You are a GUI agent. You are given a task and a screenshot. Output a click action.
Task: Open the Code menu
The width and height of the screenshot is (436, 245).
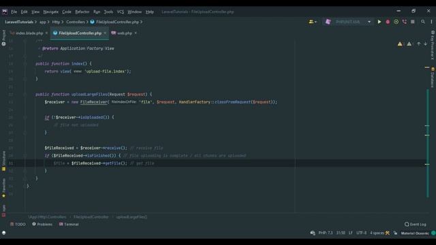67,12
